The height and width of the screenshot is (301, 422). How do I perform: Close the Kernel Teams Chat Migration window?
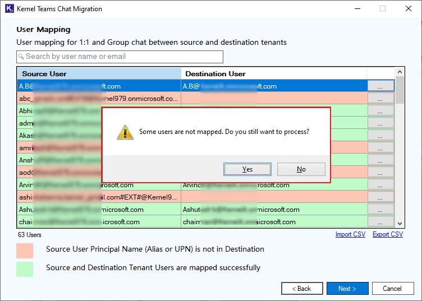(409, 8)
